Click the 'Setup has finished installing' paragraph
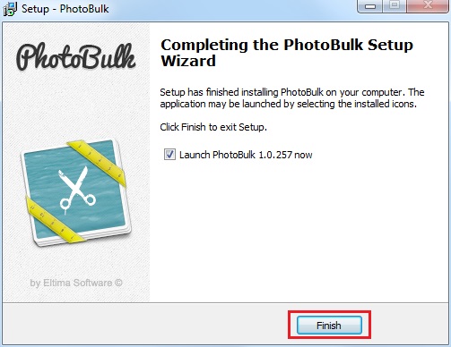This screenshot has width=451, height=347. [292, 97]
